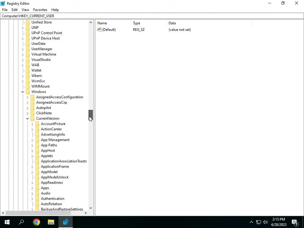Select the ApplicationAssociationToasts folder icon
This screenshot has height=228, width=304.
37,161
